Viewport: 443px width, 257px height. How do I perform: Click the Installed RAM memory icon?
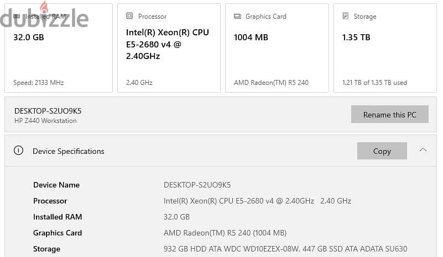pyautogui.click(x=17, y=17)
